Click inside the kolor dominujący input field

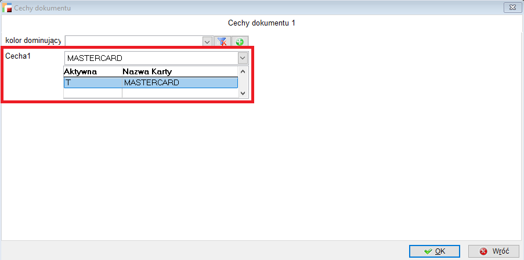(134, 41)
